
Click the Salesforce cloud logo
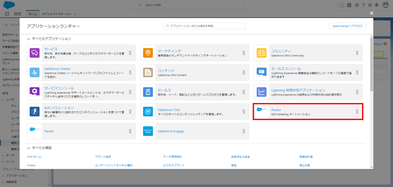(x=9, y=5)
